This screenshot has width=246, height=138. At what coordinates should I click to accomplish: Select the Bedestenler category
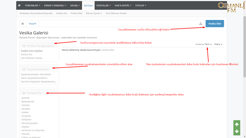(28, 101)
